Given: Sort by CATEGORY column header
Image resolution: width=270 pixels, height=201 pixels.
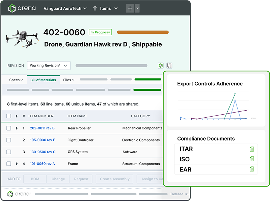Looking at the screenshot, I should point(140,116).
